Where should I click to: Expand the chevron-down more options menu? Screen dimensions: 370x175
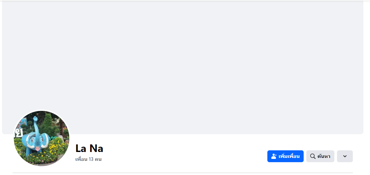point(345,156)
